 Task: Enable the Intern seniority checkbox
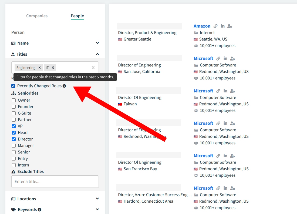pos(14,165)
